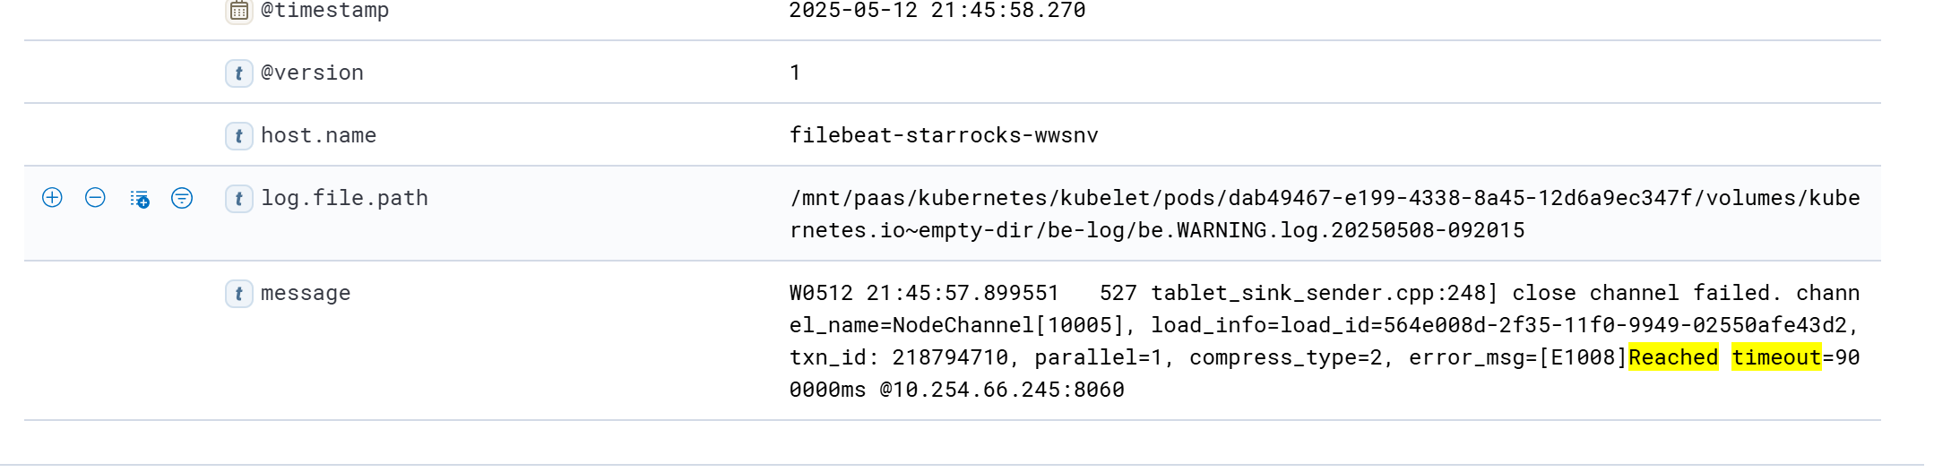The image size is (1934, 472).
Task: Click the @version value 1
Action: pyautogui.click(x=795, y=73)
